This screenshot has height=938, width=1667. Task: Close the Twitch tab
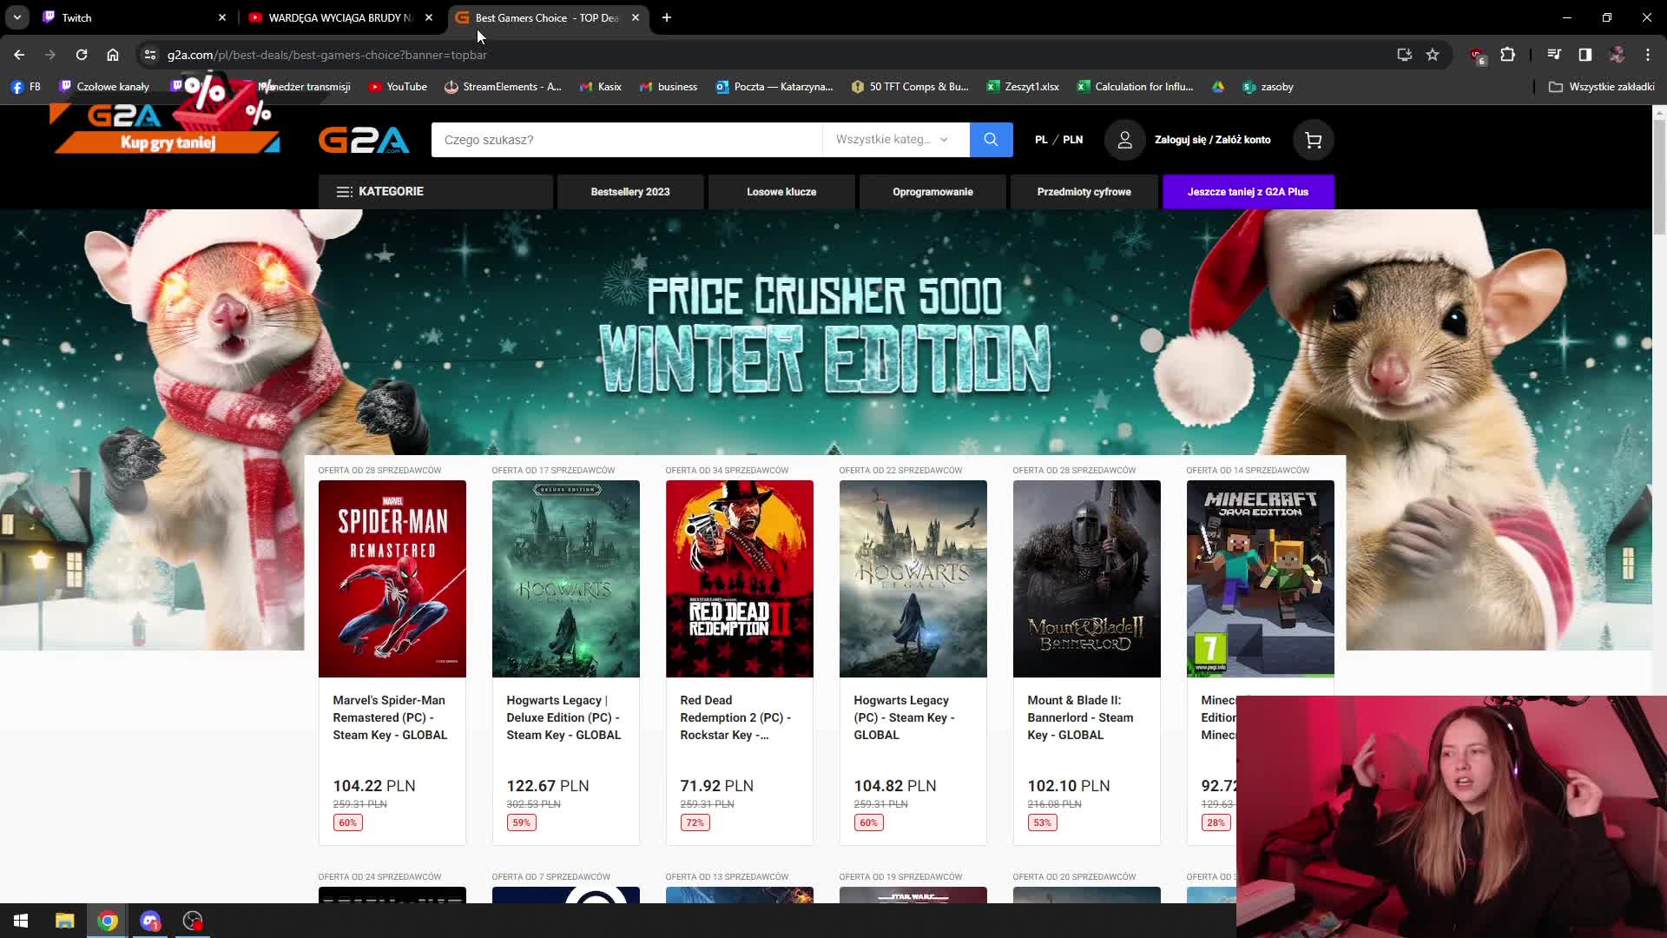[222, 17]
